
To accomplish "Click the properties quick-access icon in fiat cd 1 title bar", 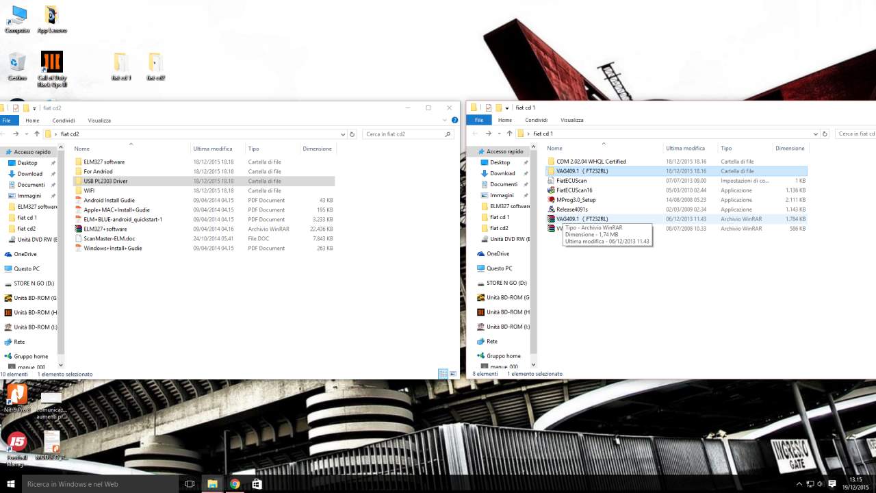I will 488,108.
